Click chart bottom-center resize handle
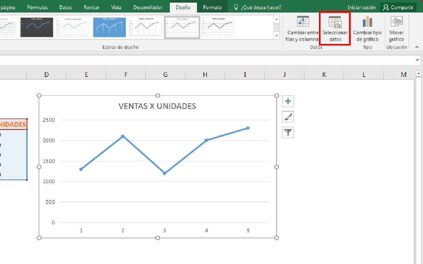Image resolution: width=423 pixels, height=264 pixels. coord(158,238)
